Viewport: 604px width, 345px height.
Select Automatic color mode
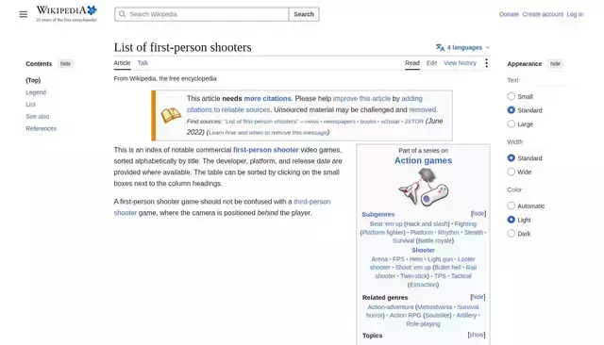(x=512, y=205)
